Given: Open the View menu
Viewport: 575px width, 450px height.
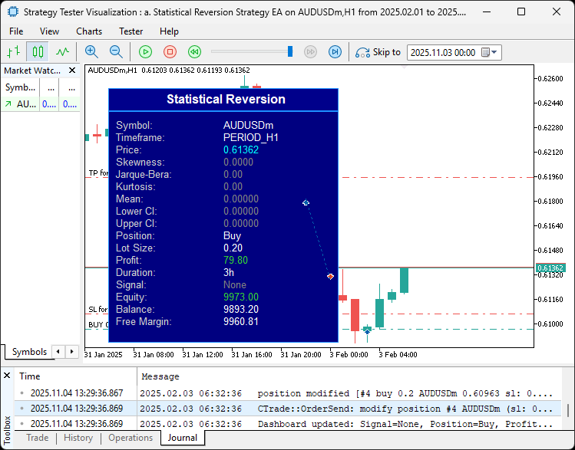Looking at the screenshot, I should click(x=49, y=31).
